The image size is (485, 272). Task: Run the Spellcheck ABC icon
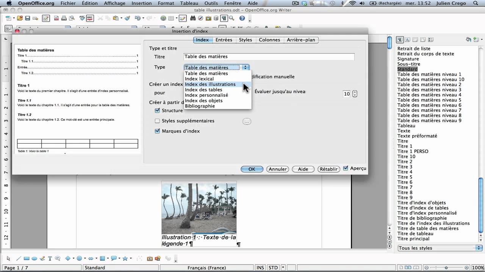pos(82,18)
